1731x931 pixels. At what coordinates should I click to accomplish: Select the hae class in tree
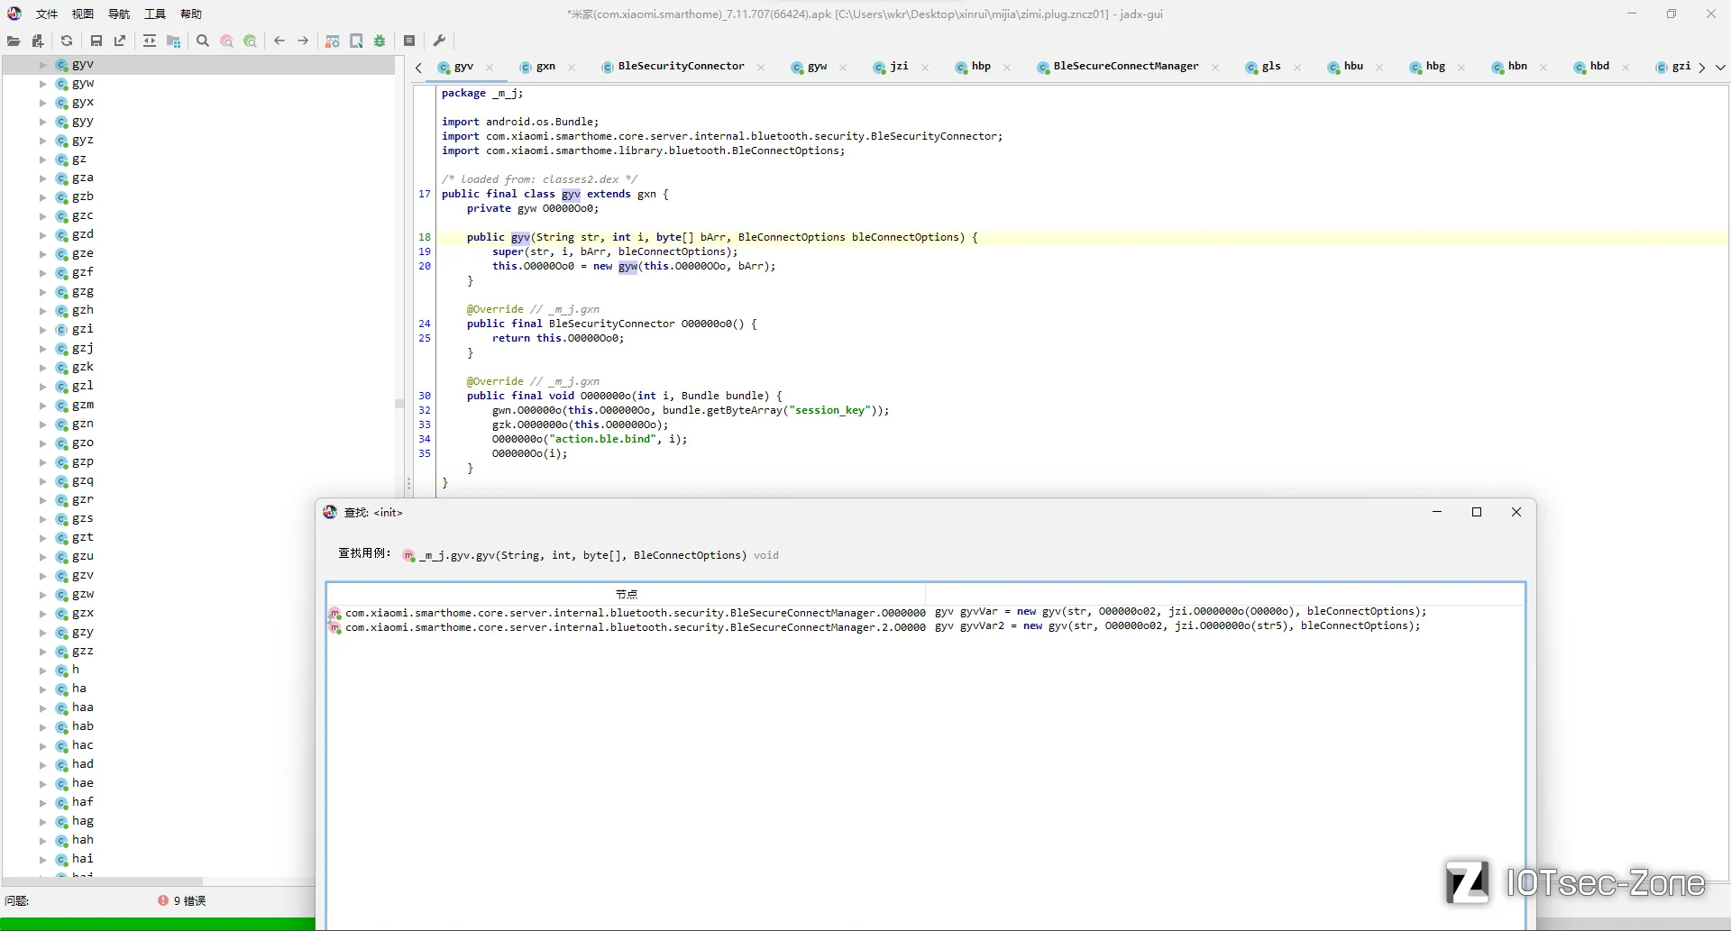point(82,784)
